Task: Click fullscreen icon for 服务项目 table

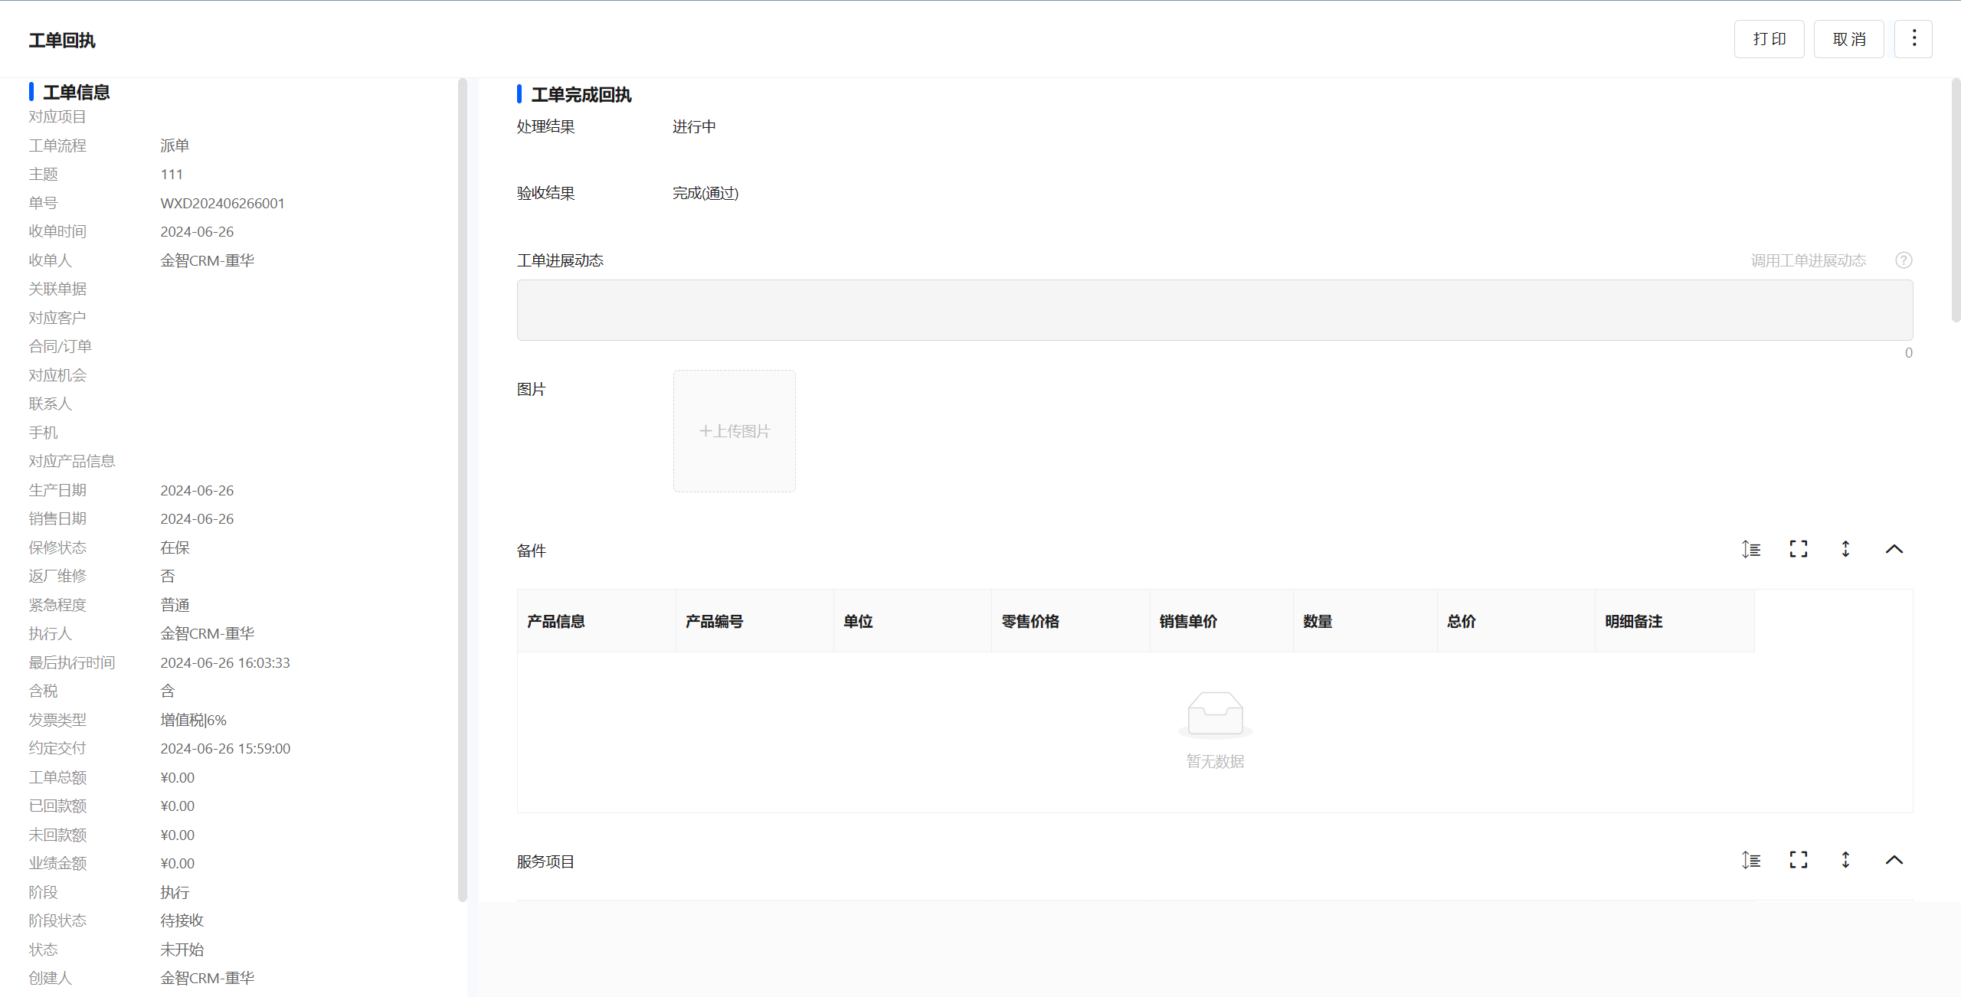Action: pos(1799,860)
